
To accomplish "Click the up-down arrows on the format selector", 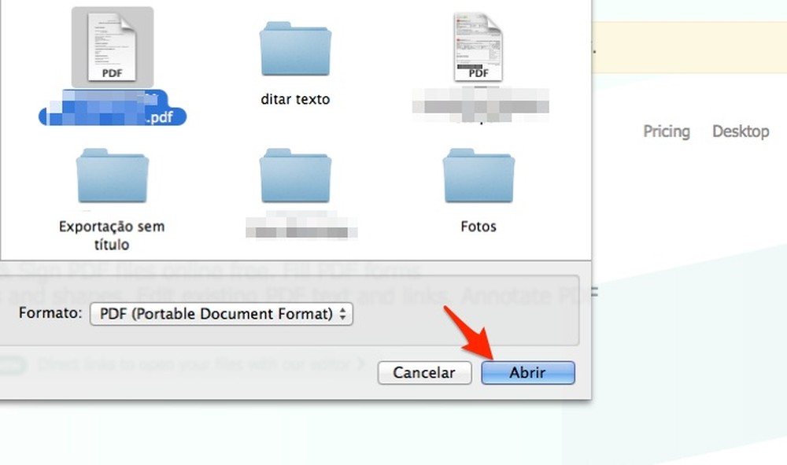I will click(x=343, y=313).
